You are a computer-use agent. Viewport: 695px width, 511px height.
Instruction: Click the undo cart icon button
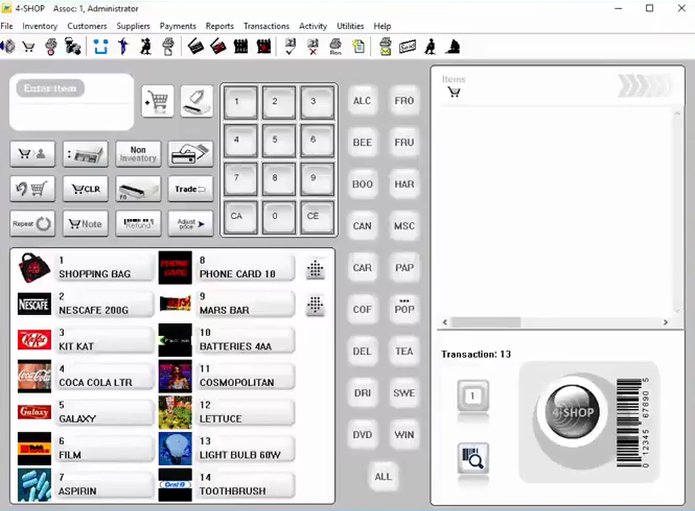coord(33,189)
